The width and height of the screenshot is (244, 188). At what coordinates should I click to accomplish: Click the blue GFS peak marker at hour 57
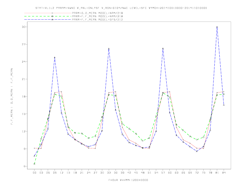tap(163, 49)
